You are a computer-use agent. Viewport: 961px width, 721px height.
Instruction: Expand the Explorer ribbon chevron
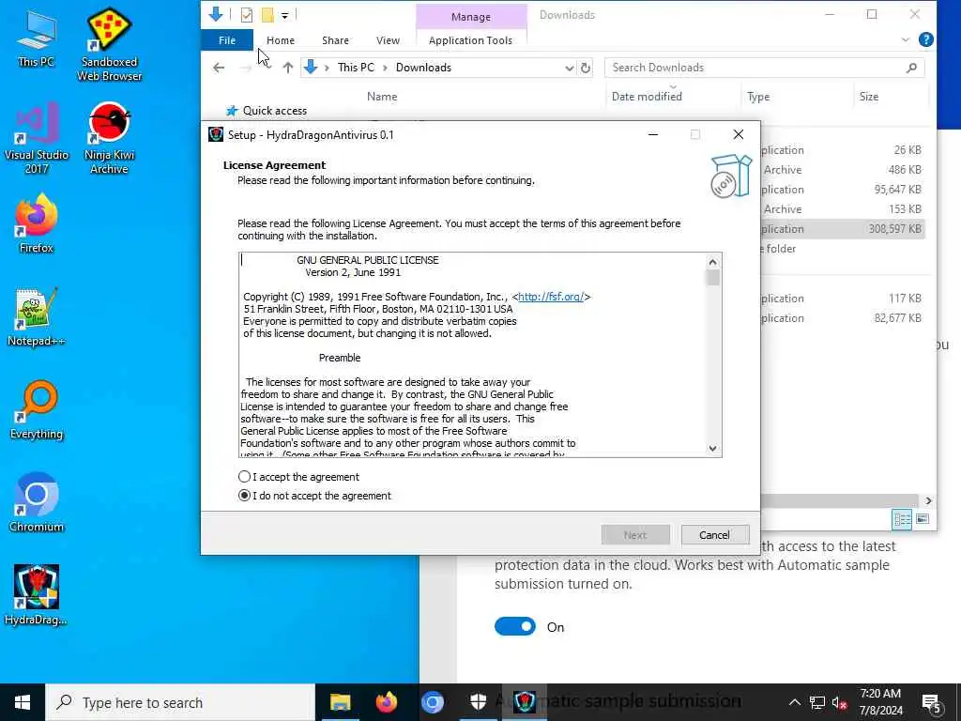[906, 39]
